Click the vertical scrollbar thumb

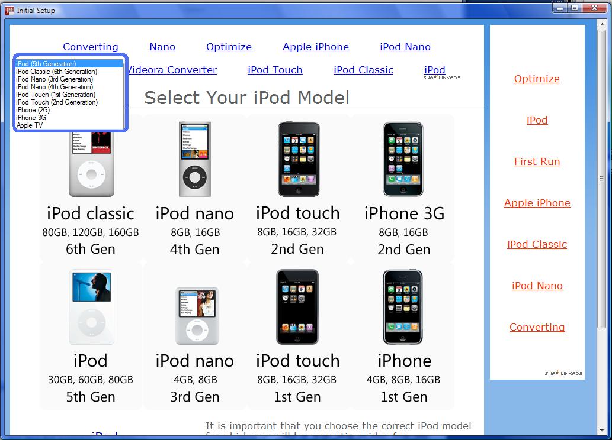tap(601, 179)
